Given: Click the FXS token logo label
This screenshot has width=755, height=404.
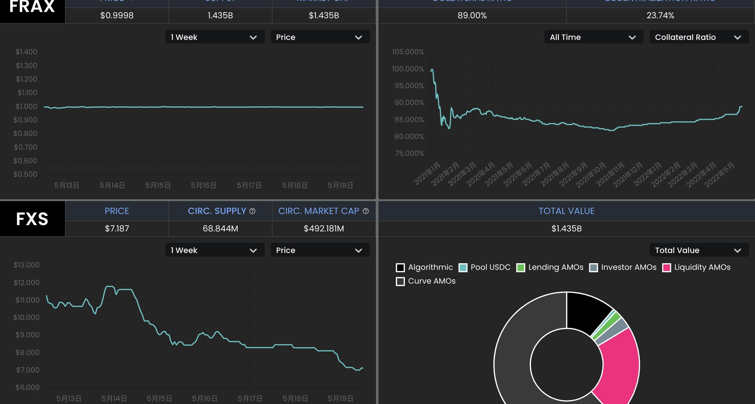Looking at the screenshot, I should click(x=32, y=219).
